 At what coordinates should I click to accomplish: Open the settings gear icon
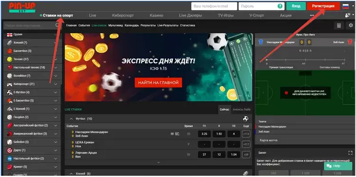[x=351, y=26]
